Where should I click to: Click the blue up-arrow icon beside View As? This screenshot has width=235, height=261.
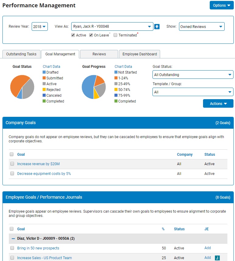(x=157, y=27)
